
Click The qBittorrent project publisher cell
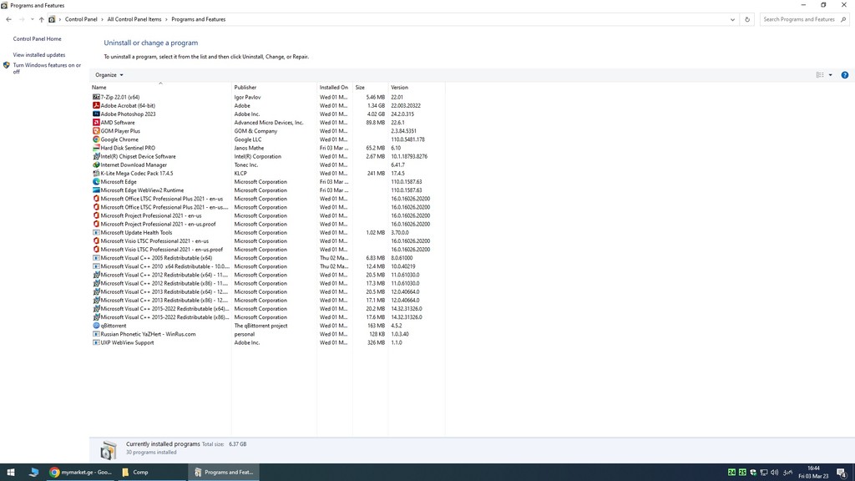coord(261,326)
